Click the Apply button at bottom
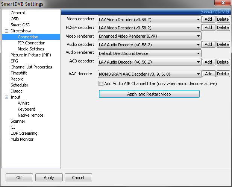Viewport: 232px width, 187px height. pos(49,178)
